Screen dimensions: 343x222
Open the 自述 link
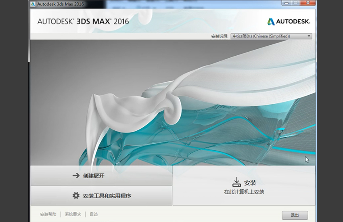click(x=94, y=214)
